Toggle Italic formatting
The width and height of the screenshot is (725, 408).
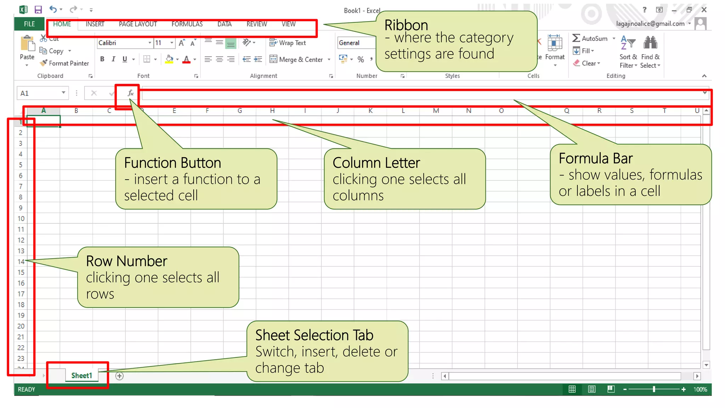click(x=113, y=59)
